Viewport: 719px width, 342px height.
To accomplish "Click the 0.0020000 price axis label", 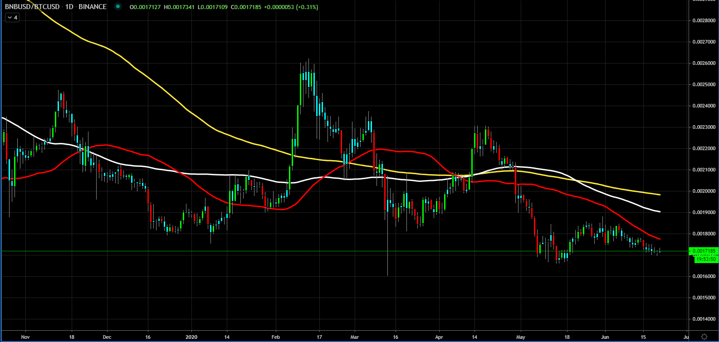I will tap(704, 191).
